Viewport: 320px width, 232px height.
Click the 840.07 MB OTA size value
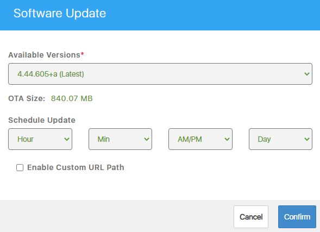(x=72, y=98)
